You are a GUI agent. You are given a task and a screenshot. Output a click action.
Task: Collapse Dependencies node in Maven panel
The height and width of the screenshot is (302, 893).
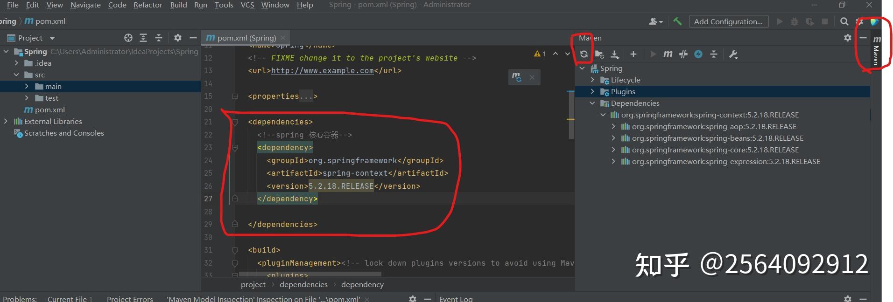click(592, 103)
